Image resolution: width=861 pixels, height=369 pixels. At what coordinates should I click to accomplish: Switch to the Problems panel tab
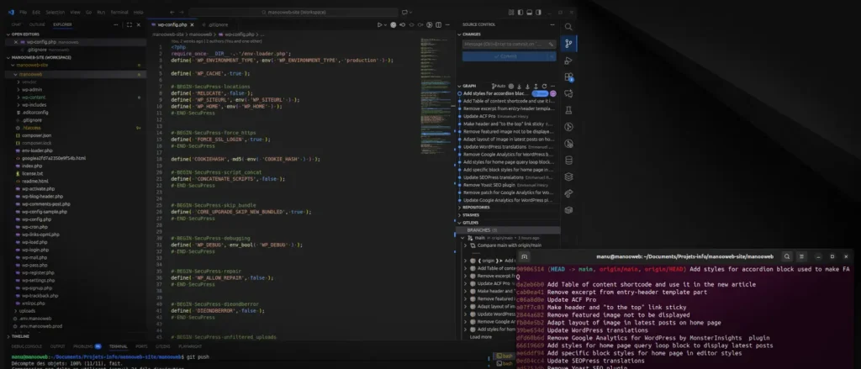point(87,346)
